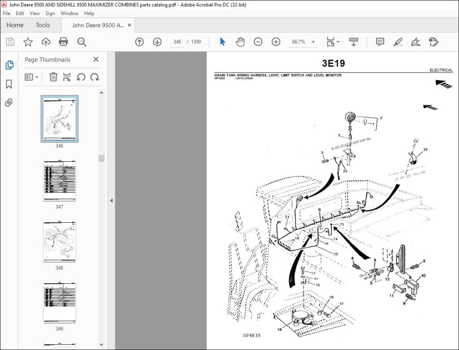Click the share or send file icon
This screenshot has width=459, height=350.
[x=433, y=42]
